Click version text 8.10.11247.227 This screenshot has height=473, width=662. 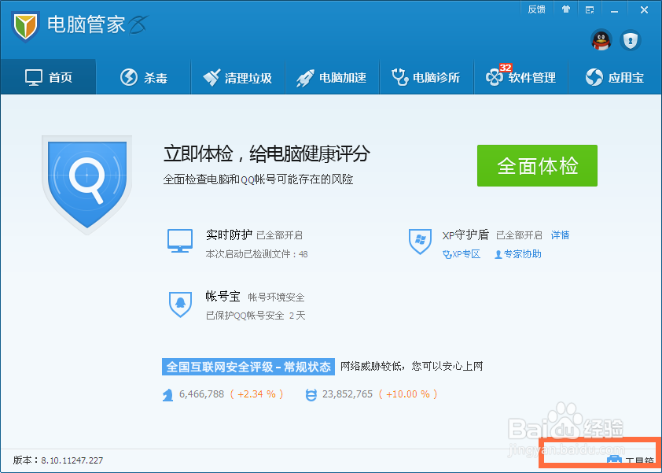coord(72,460)
